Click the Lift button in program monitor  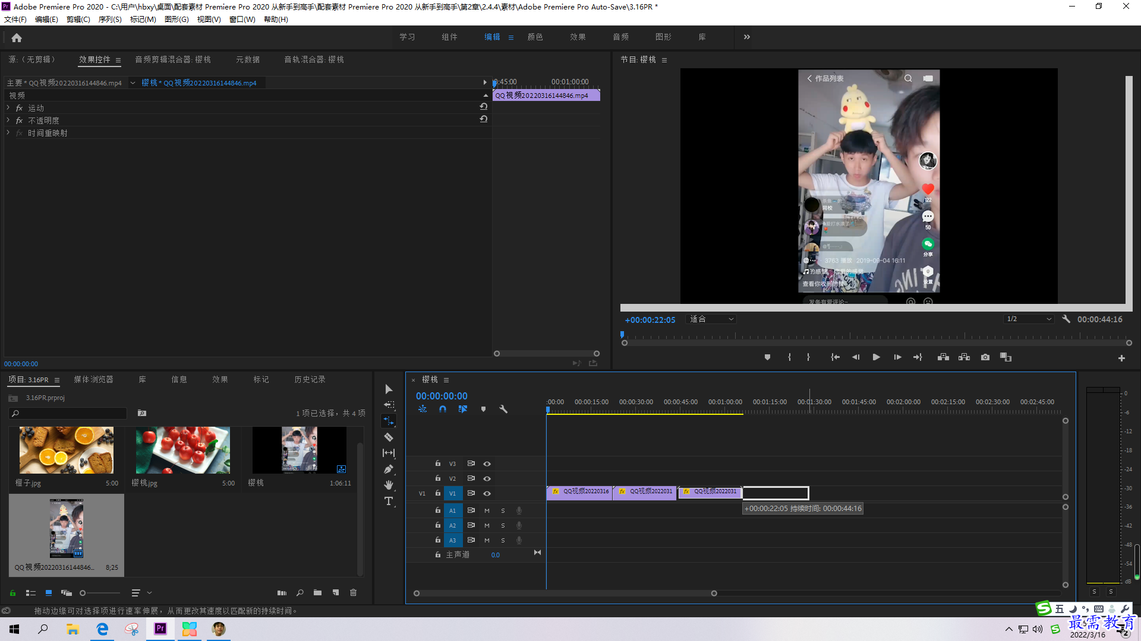click(x=943, y=357)
